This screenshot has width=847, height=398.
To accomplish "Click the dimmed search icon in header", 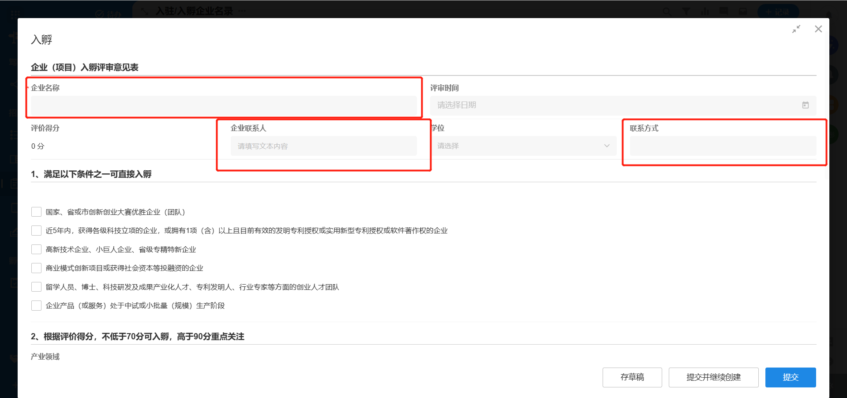I will 667,11.
